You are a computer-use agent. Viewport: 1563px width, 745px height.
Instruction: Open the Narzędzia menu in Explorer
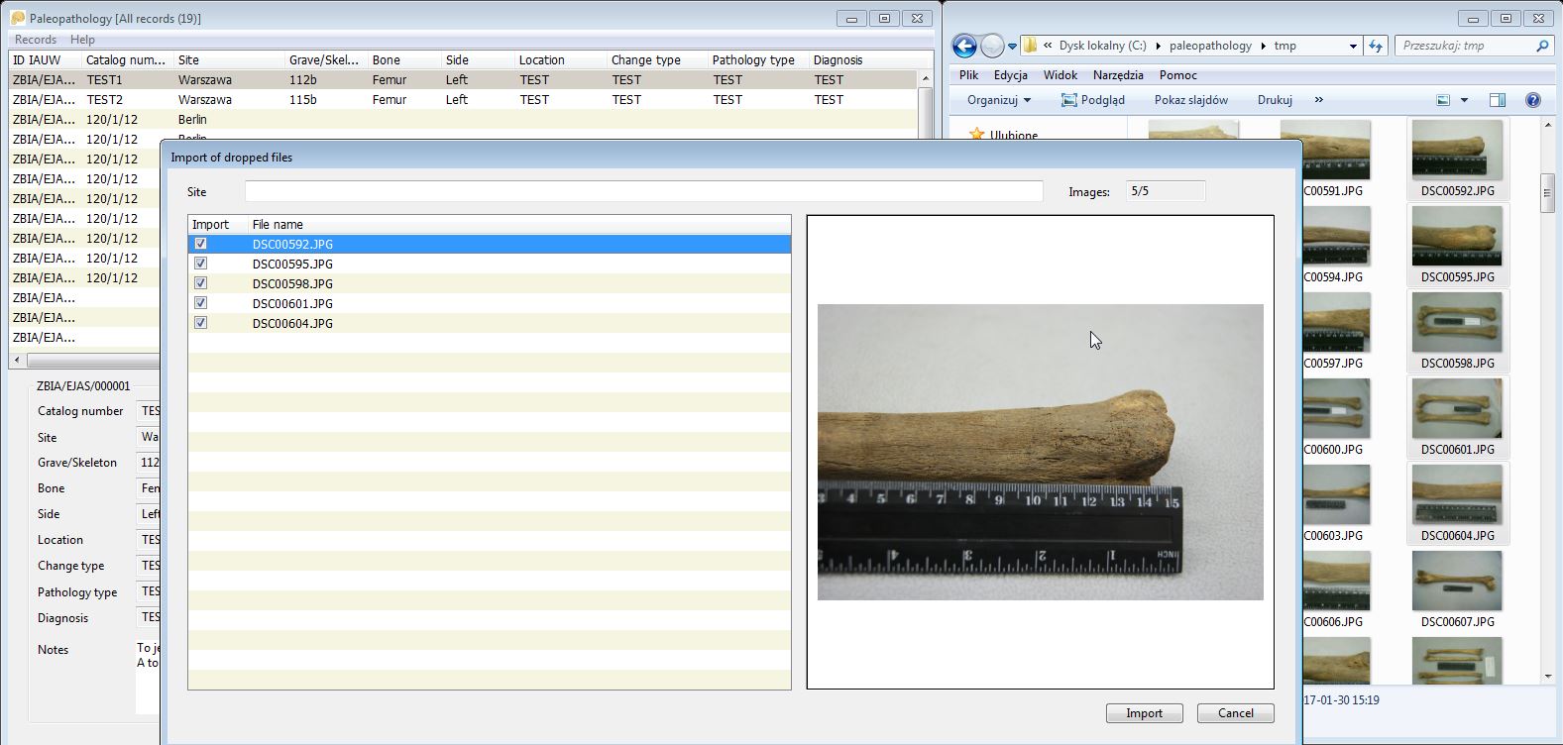pos(1118,75)
